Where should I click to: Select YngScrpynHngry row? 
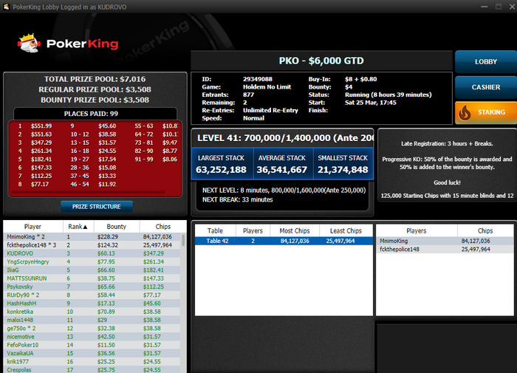point(92,262)
